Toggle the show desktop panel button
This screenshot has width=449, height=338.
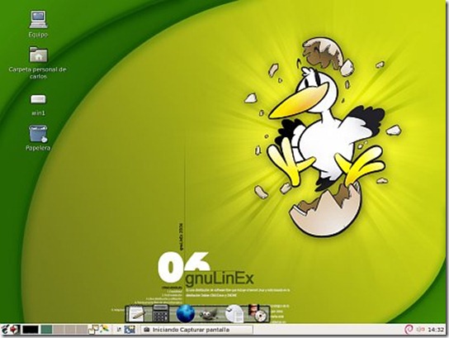coord(130,330)
